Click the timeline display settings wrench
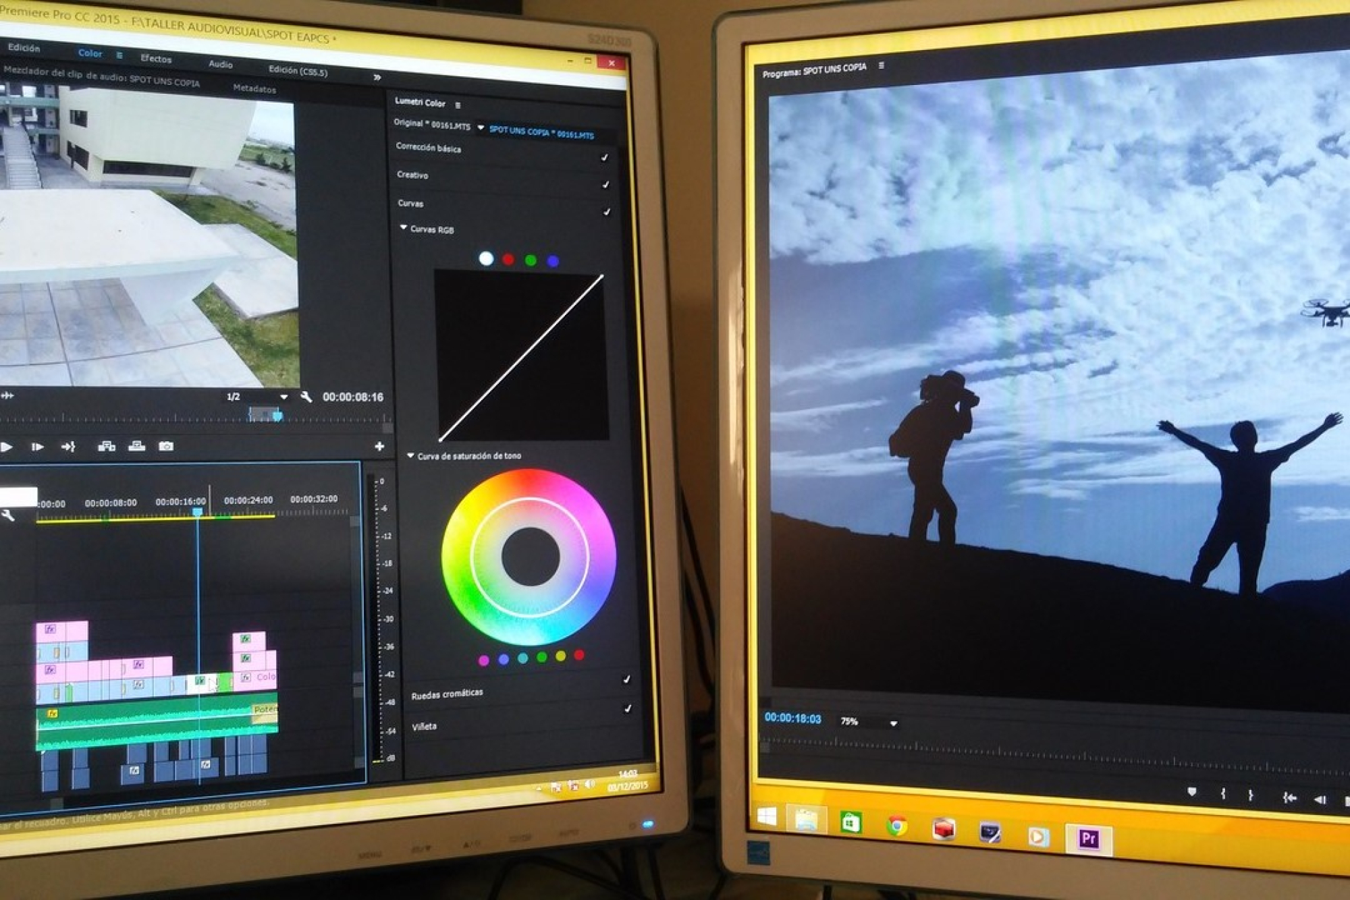This screenshot has height=900, width=1350. point(8,516)
